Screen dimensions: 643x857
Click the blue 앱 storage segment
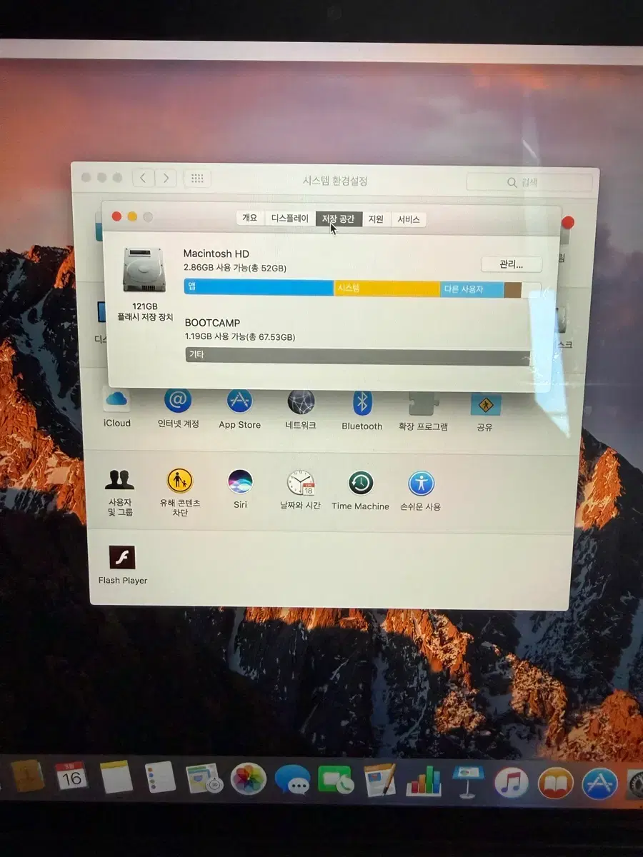pos(259,287)
